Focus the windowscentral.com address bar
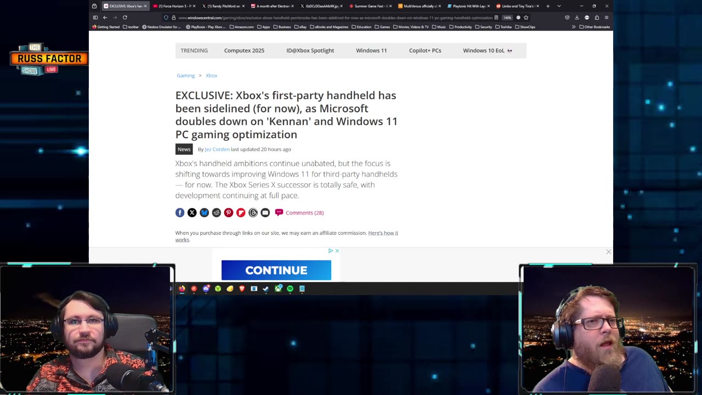This screenshot has width=702, height=395. pyautogui.click(x=335, y=18)
